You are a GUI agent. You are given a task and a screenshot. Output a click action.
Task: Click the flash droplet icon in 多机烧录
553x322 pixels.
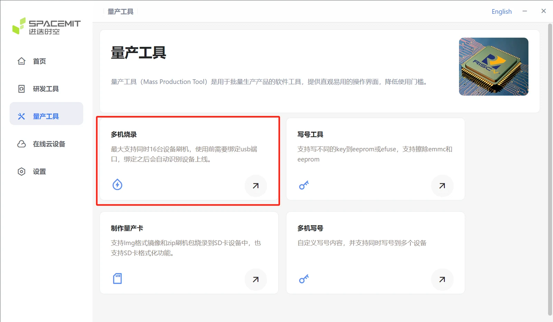118,184
